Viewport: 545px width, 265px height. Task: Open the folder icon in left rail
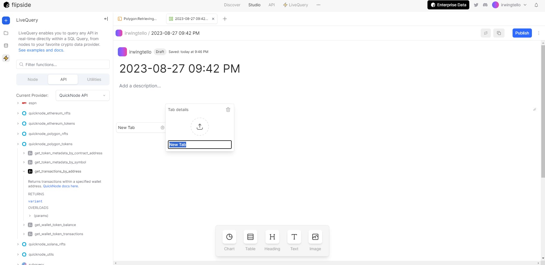point(6,33)
